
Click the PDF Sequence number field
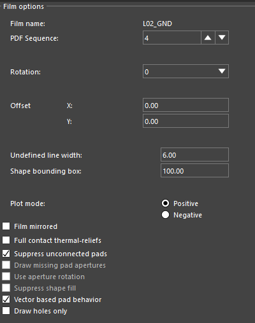pos(172,38)
